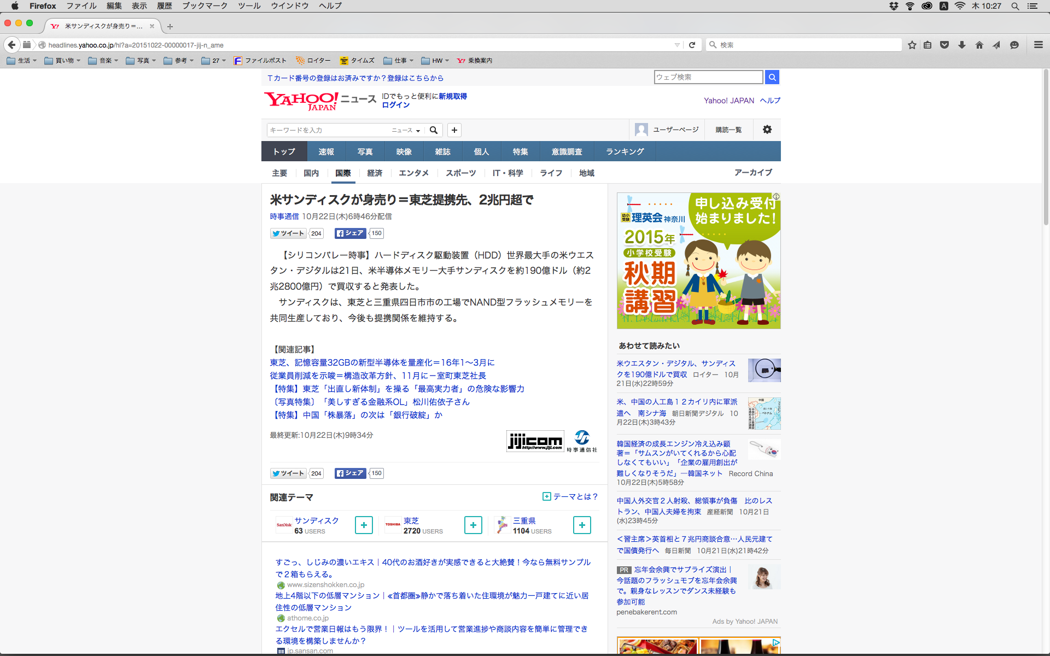Go to Firefox home page icon

point(979,45)
